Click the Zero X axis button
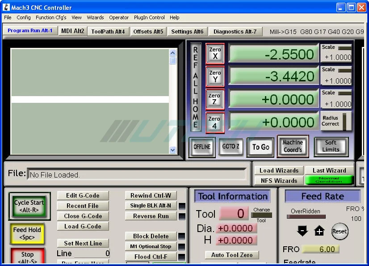Screen dimensions: 369x266 click(x=215, y=53)
